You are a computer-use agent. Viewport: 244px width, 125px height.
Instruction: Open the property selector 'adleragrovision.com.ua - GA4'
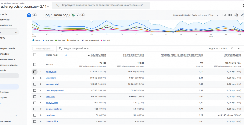[25, 7]
